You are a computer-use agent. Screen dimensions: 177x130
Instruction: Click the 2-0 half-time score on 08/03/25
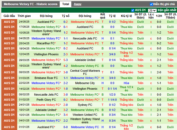[159, 72]
